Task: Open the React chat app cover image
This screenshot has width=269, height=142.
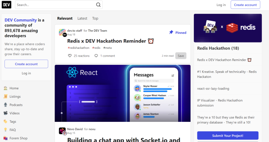Action: point(123,93)
